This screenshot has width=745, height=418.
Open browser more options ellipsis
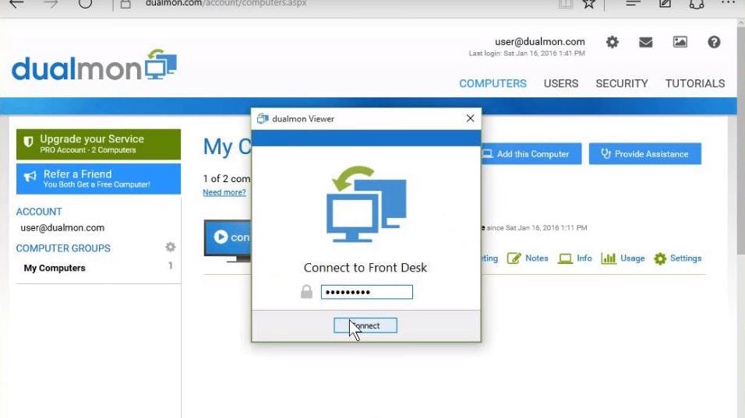(727, 3)
